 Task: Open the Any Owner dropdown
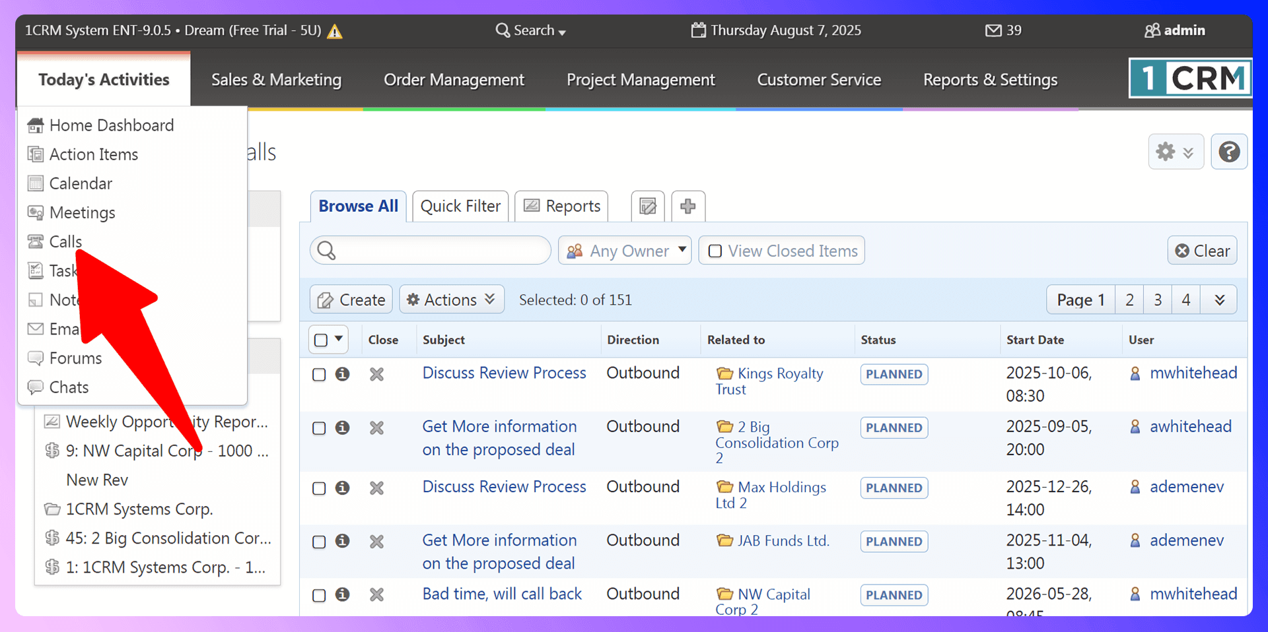625,251
